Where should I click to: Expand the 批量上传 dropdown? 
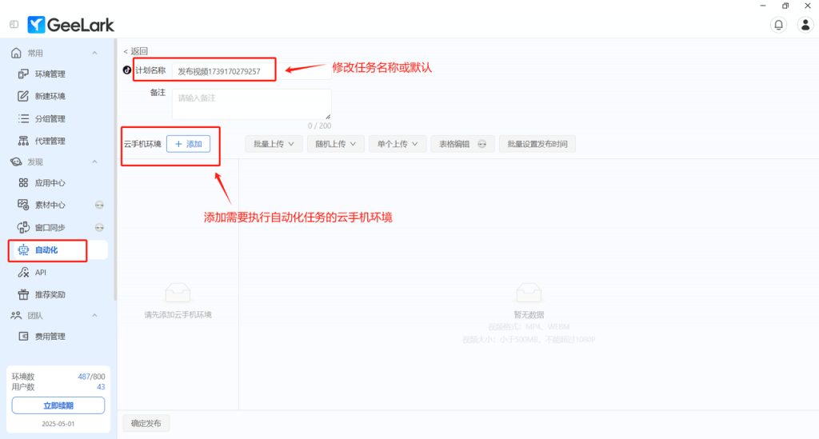(x=274, y=144)
